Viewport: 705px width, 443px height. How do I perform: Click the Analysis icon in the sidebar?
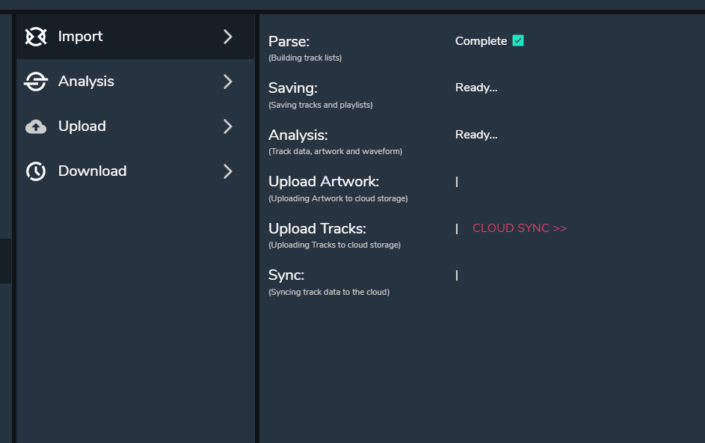36,82
